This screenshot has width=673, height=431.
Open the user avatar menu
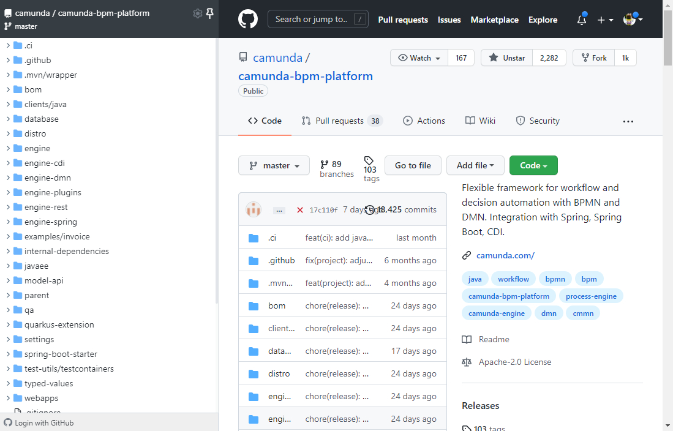[633, 20]
